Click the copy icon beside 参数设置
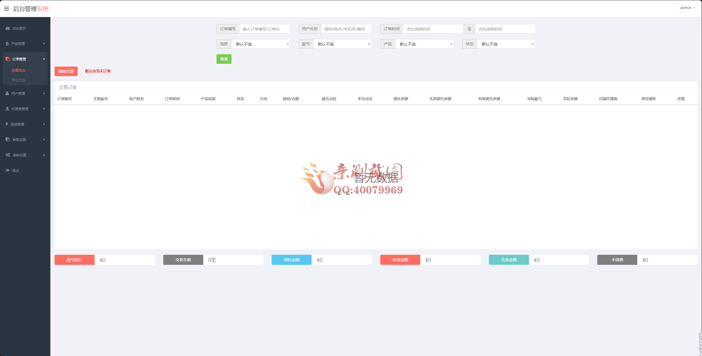Viewport: 702px width, 356px height. tap(8, 140)
